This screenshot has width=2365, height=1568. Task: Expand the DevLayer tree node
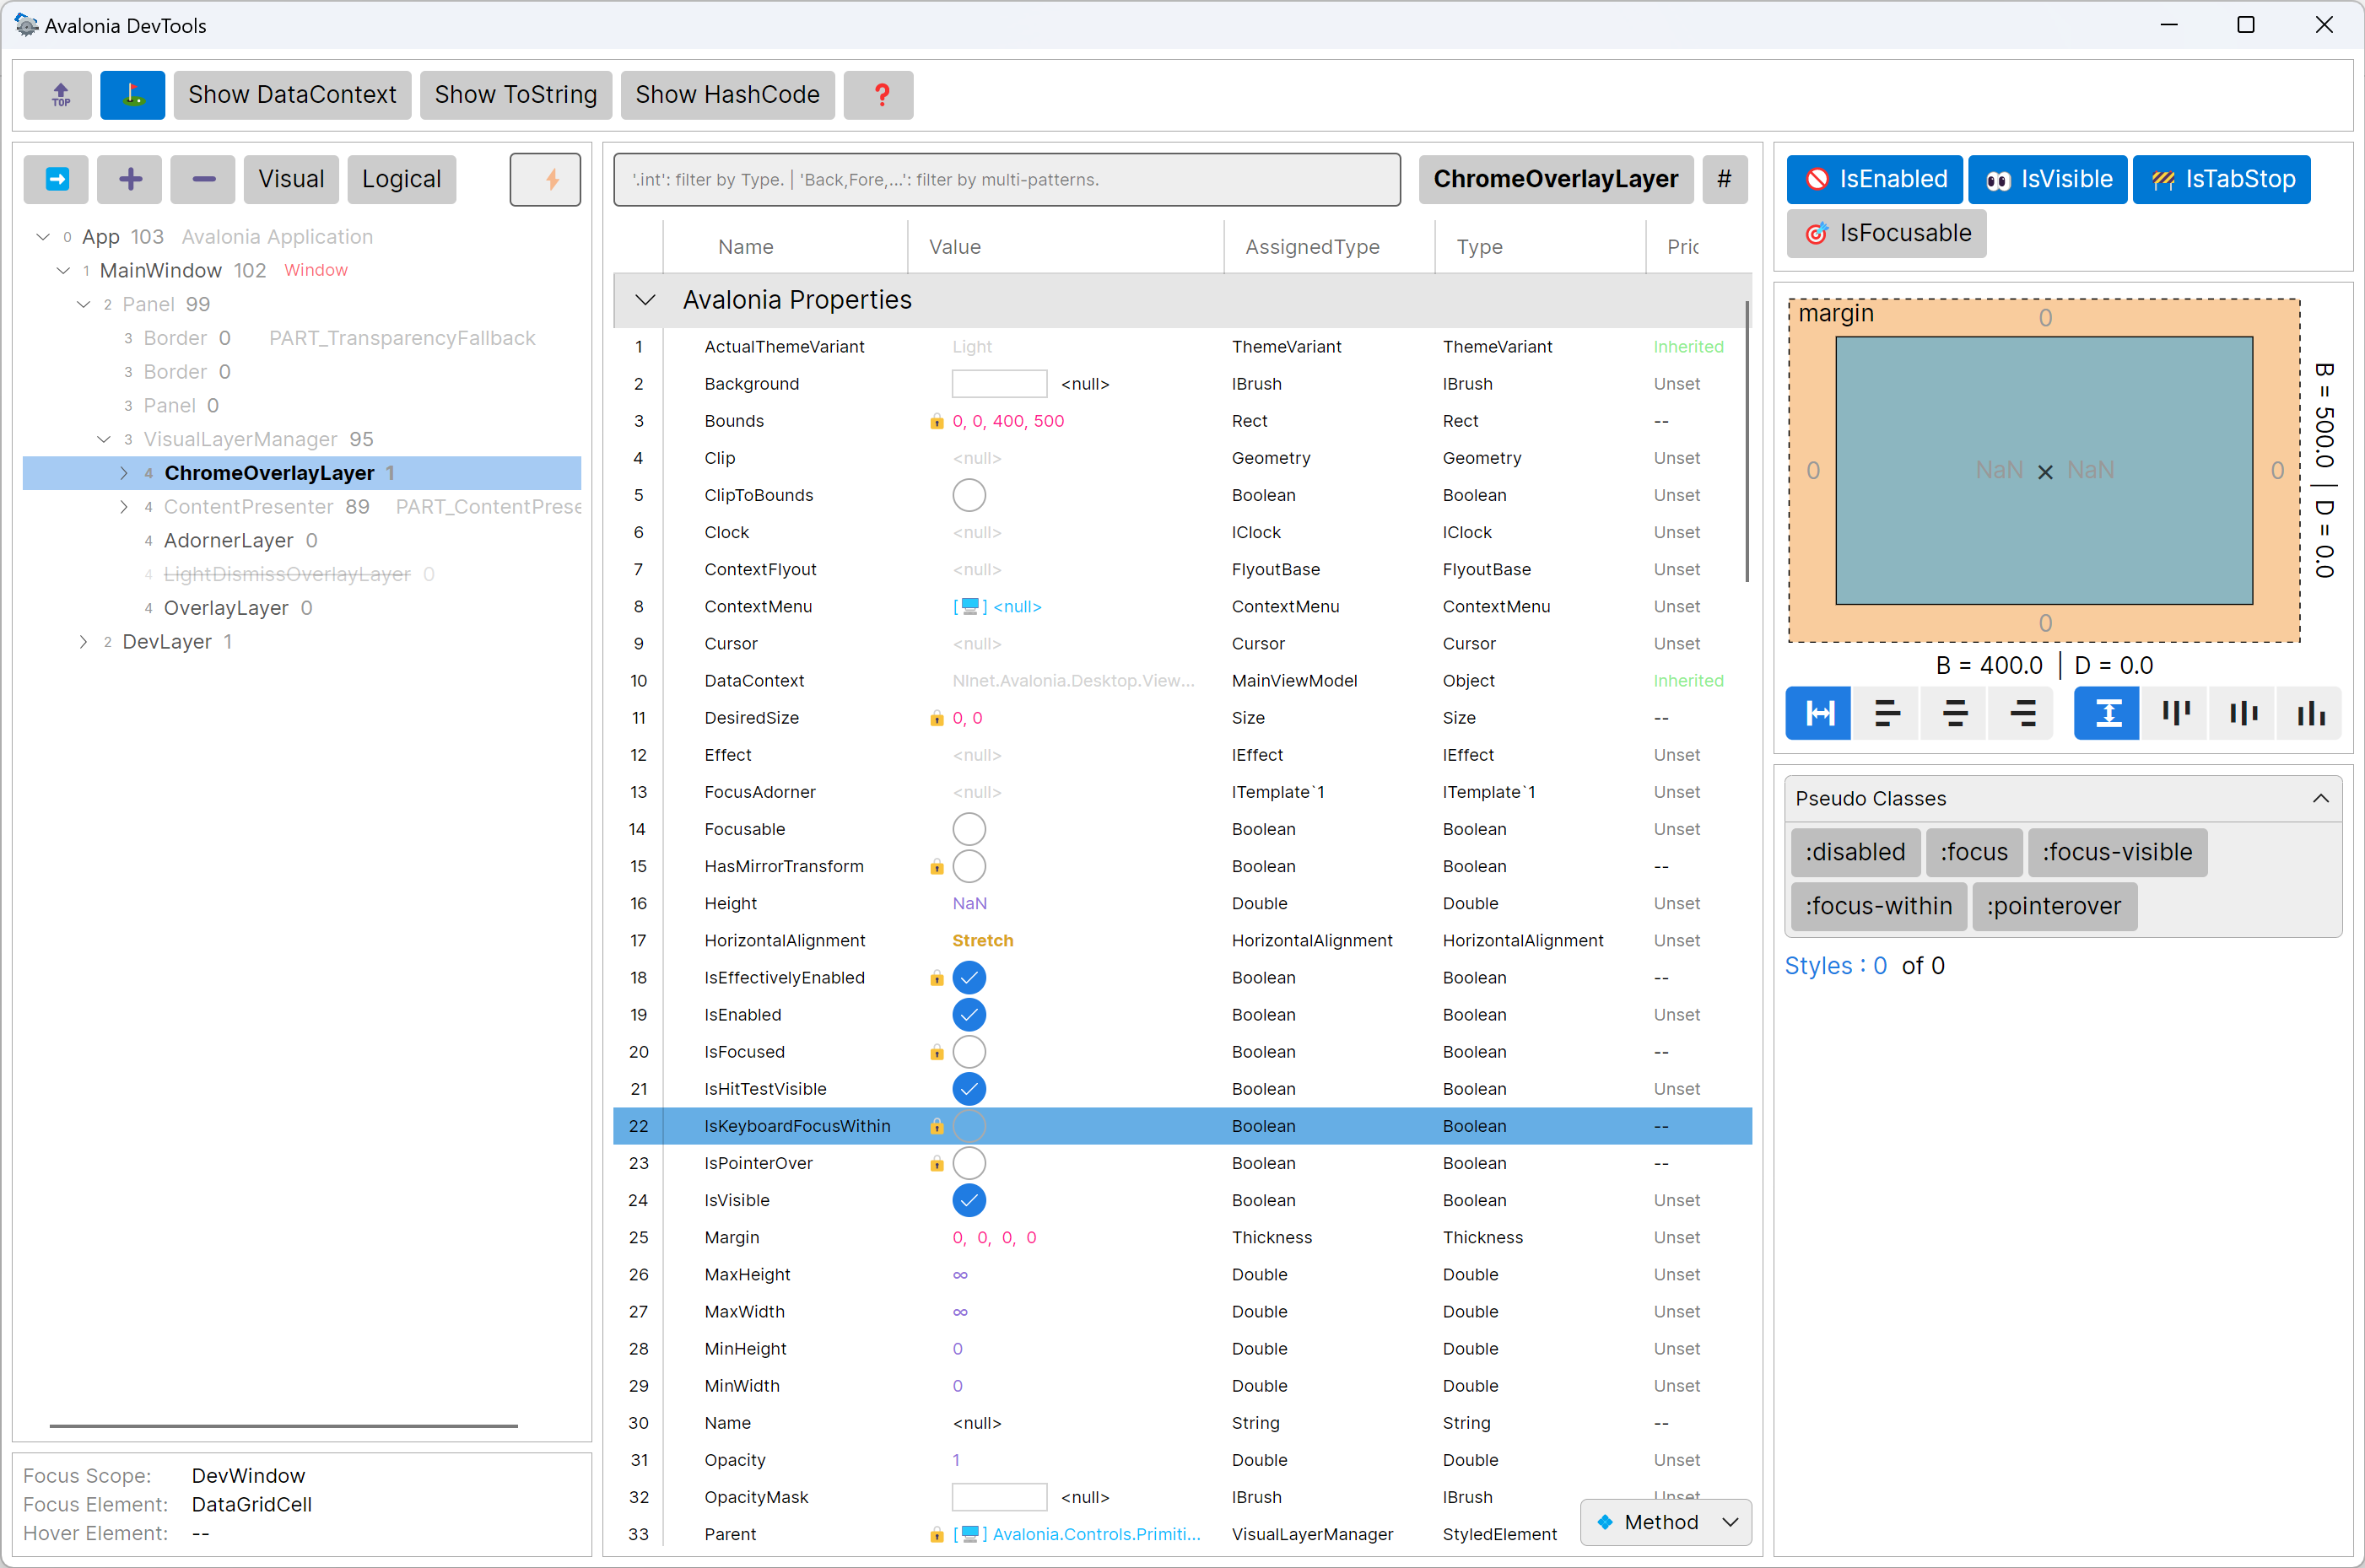[x=83, y=642]
